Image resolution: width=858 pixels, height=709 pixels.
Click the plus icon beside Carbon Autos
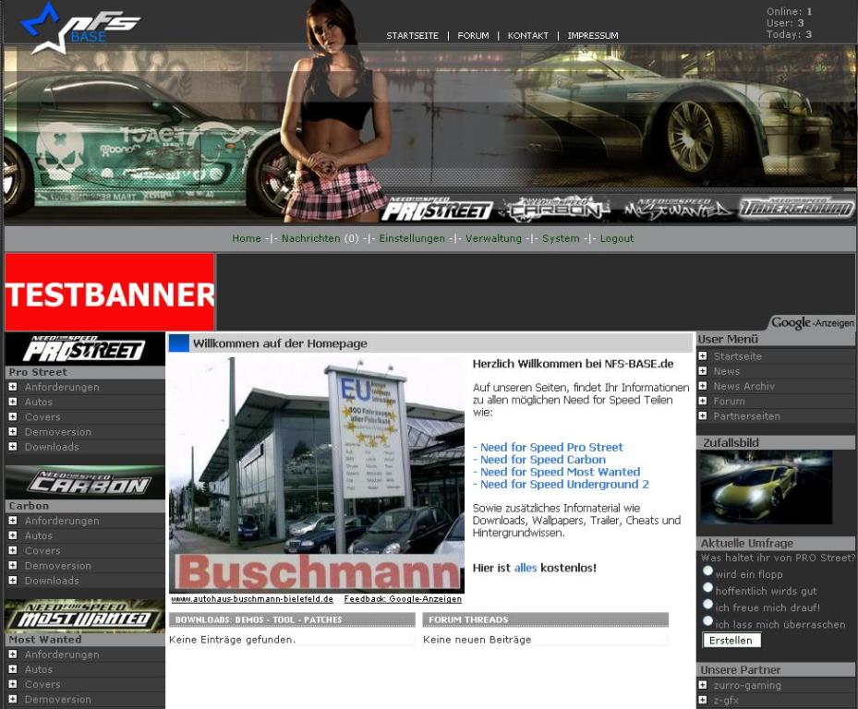pos(13,535)
